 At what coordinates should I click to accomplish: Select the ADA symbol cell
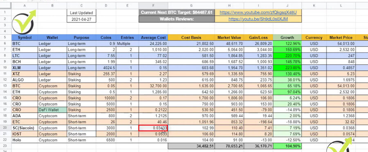point(25,116)
